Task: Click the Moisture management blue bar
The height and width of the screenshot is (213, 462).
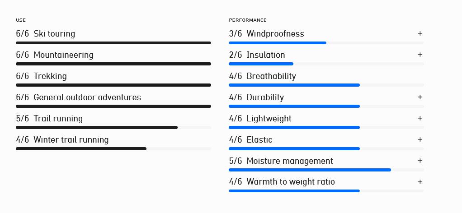Action: (x=310, y=170)
